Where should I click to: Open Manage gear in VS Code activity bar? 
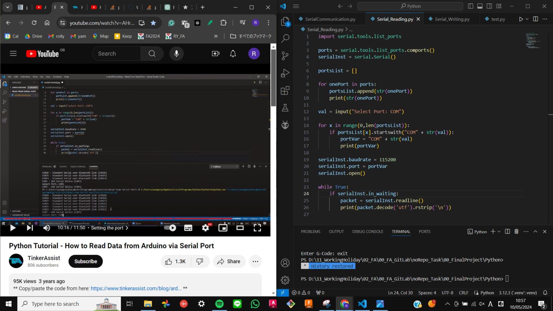pyautogui.click(x=285, y=280)
